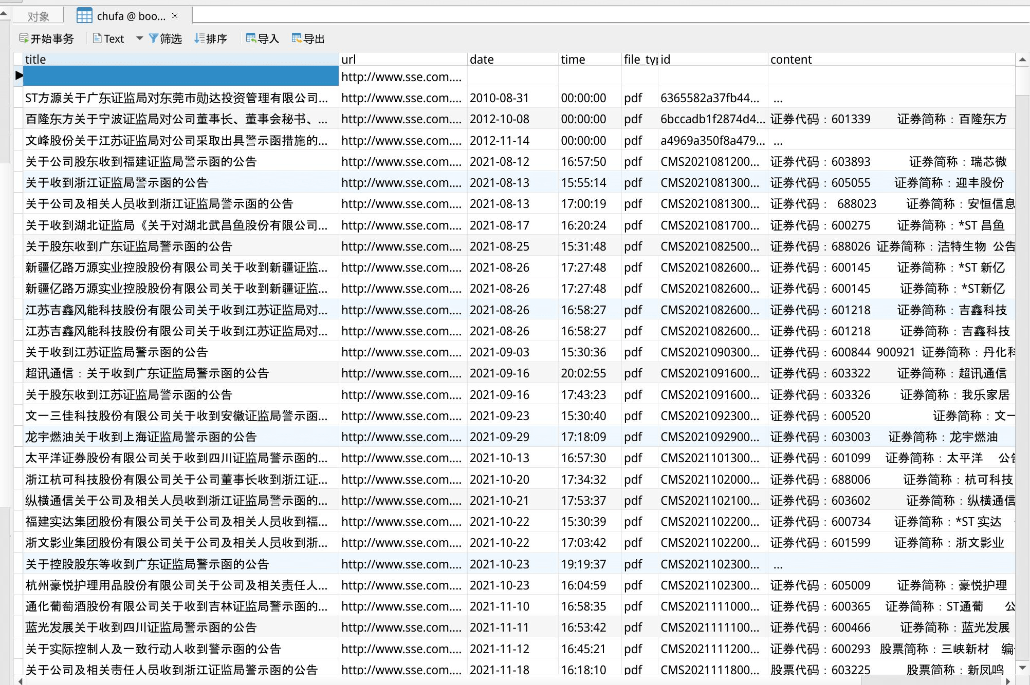Viewport: 1030px width, 685px height.
Task: Click the horizontal scrollbar right arrow
Action: coord(1008,681)
